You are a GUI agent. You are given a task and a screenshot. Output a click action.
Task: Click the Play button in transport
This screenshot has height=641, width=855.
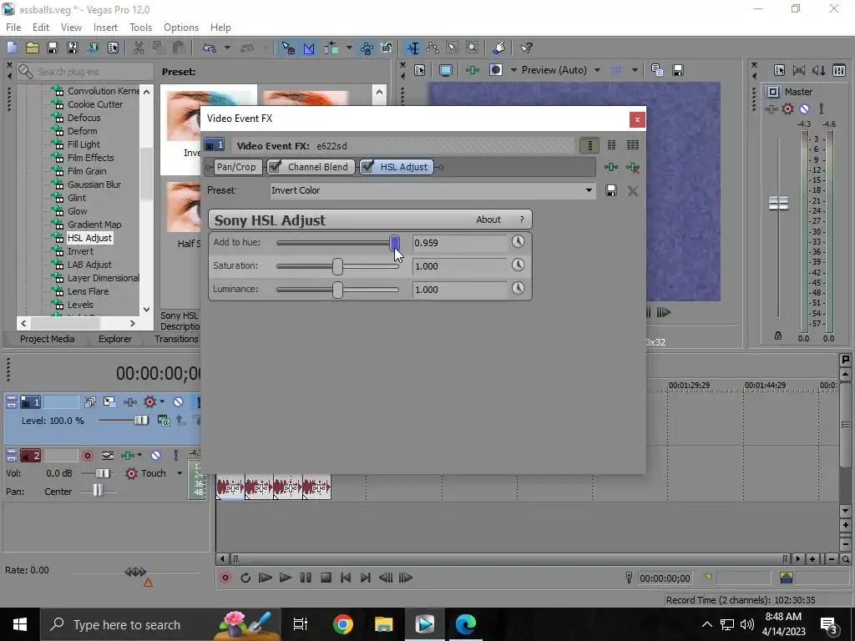coord(286,578)
